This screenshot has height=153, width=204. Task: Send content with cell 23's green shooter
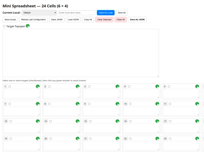tap(197, 139)
